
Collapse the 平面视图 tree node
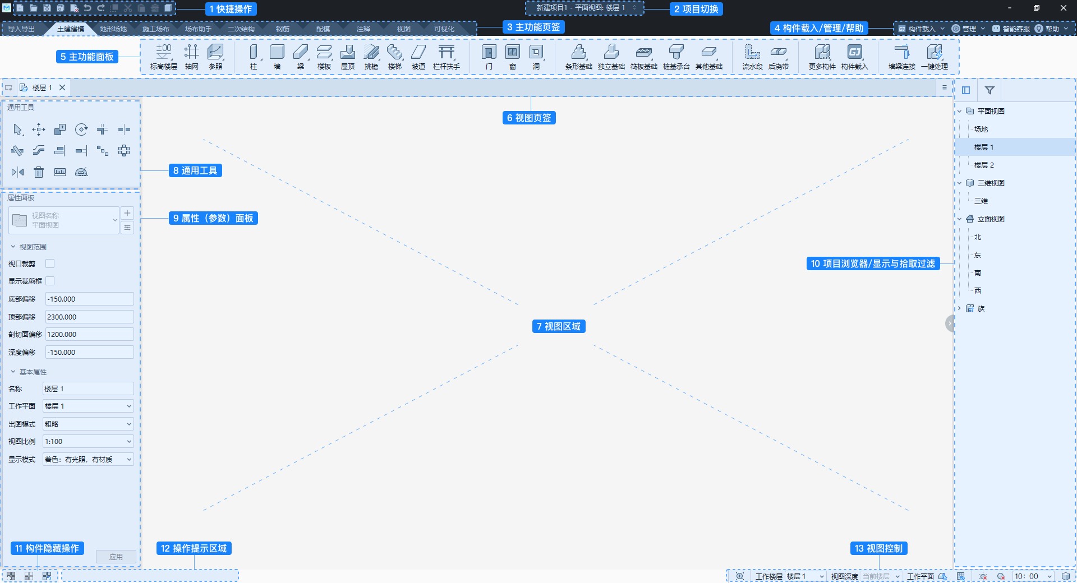click(959, 111)
